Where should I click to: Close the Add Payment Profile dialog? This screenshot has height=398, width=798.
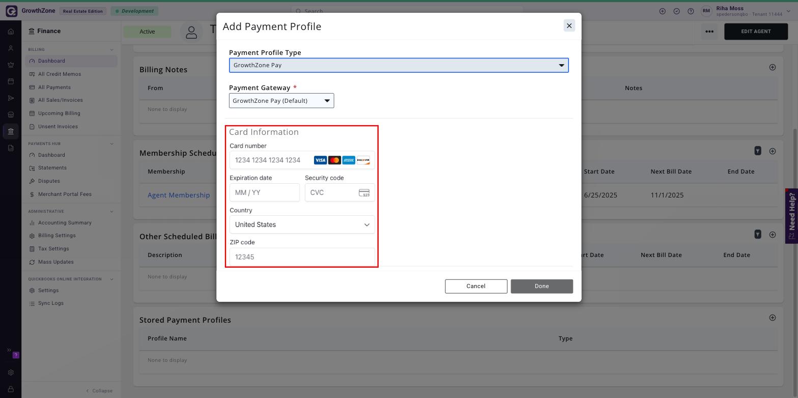[x=569, y=25]
